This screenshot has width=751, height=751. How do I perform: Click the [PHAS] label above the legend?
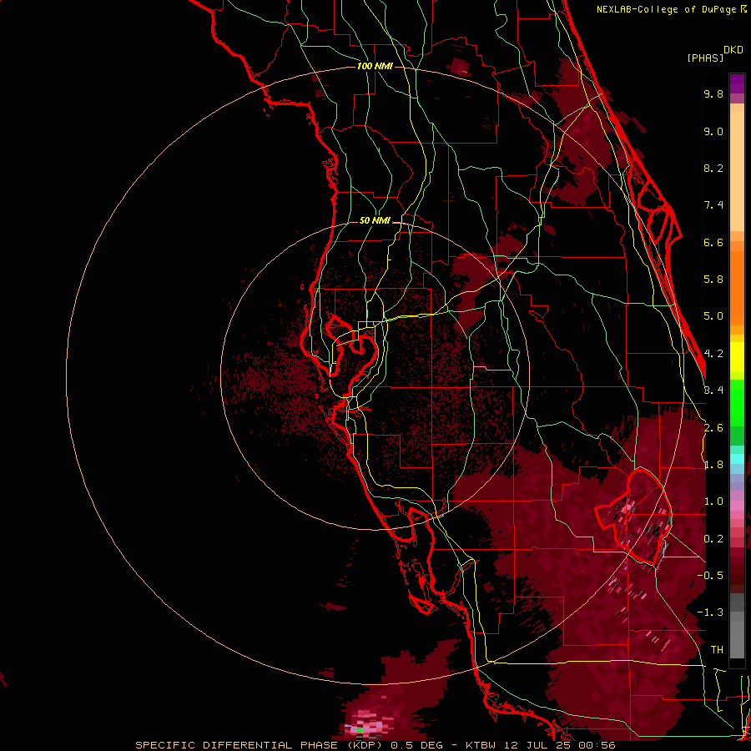(705, 58)
